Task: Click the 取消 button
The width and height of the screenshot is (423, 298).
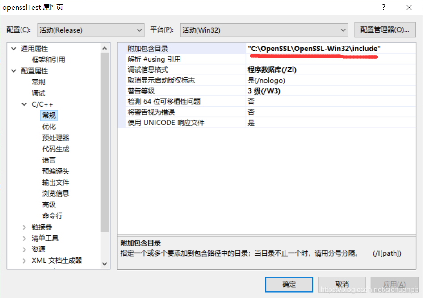Action: (342, 284)
